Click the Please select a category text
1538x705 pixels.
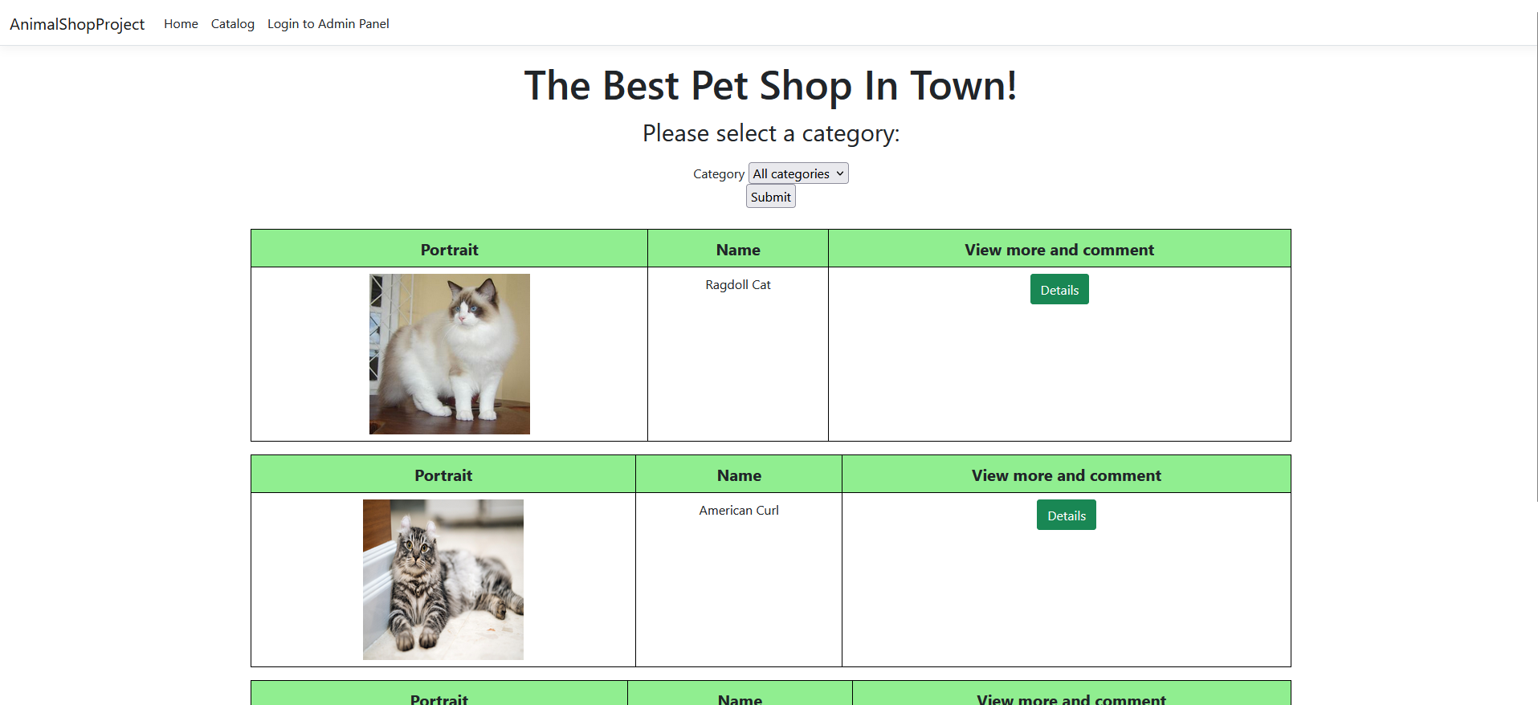point(769,132)
